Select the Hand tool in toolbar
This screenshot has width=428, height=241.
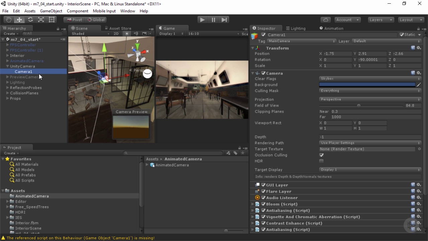tap(8, 20)
